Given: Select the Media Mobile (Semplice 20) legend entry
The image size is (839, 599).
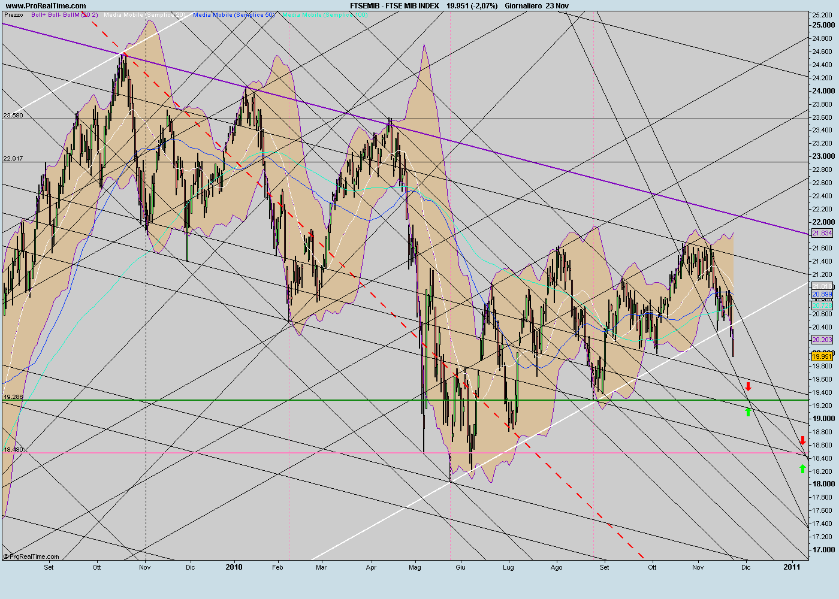Looking at the screenshot, I should tap(144, 14).
